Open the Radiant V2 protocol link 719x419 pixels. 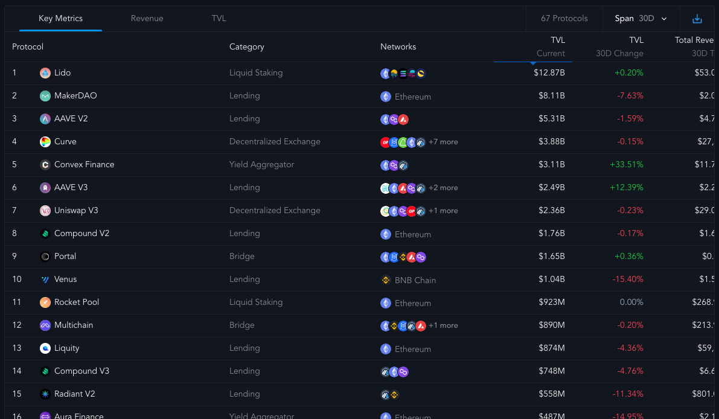click(x=75, y=394)
